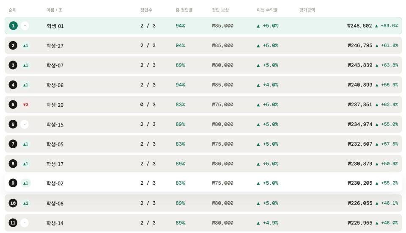
Task: Click red down-3 rank change indicator
Action: pos(26,105)
